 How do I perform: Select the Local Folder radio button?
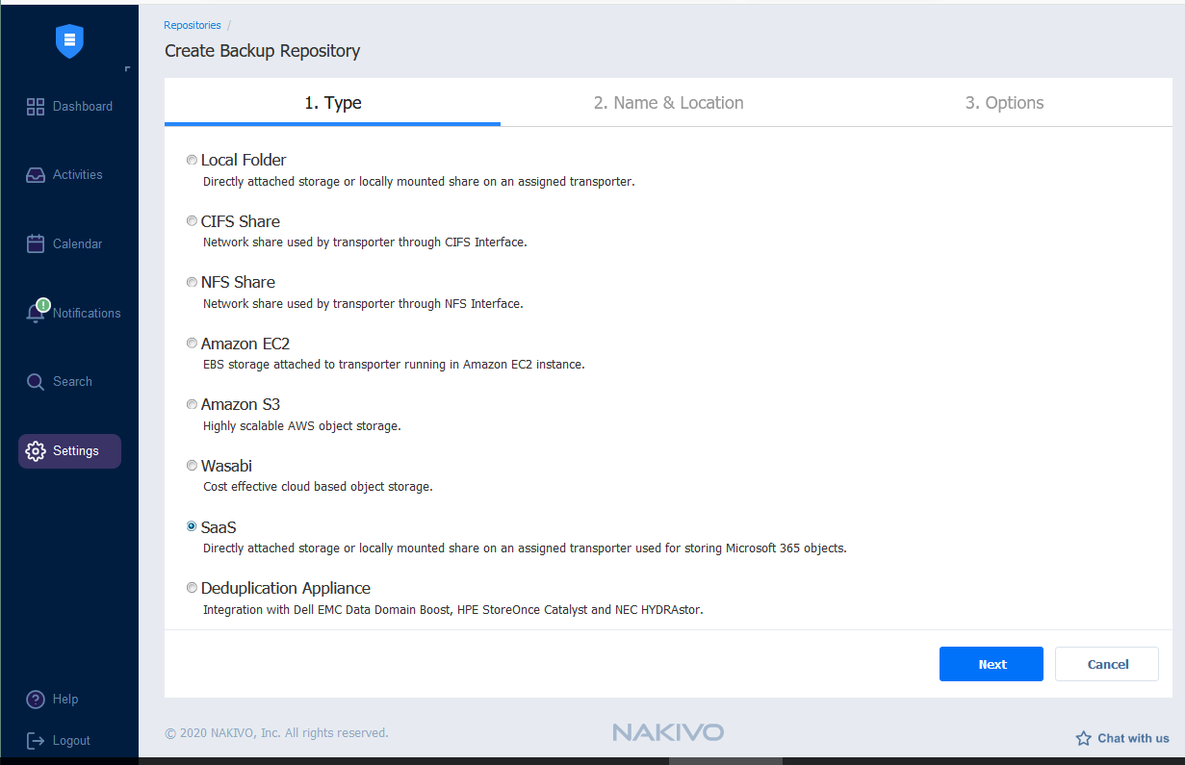[x=192, y=160]
